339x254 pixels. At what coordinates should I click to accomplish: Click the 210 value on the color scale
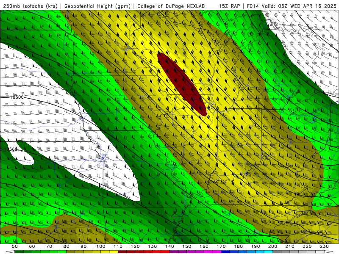(x=290, y=246)
